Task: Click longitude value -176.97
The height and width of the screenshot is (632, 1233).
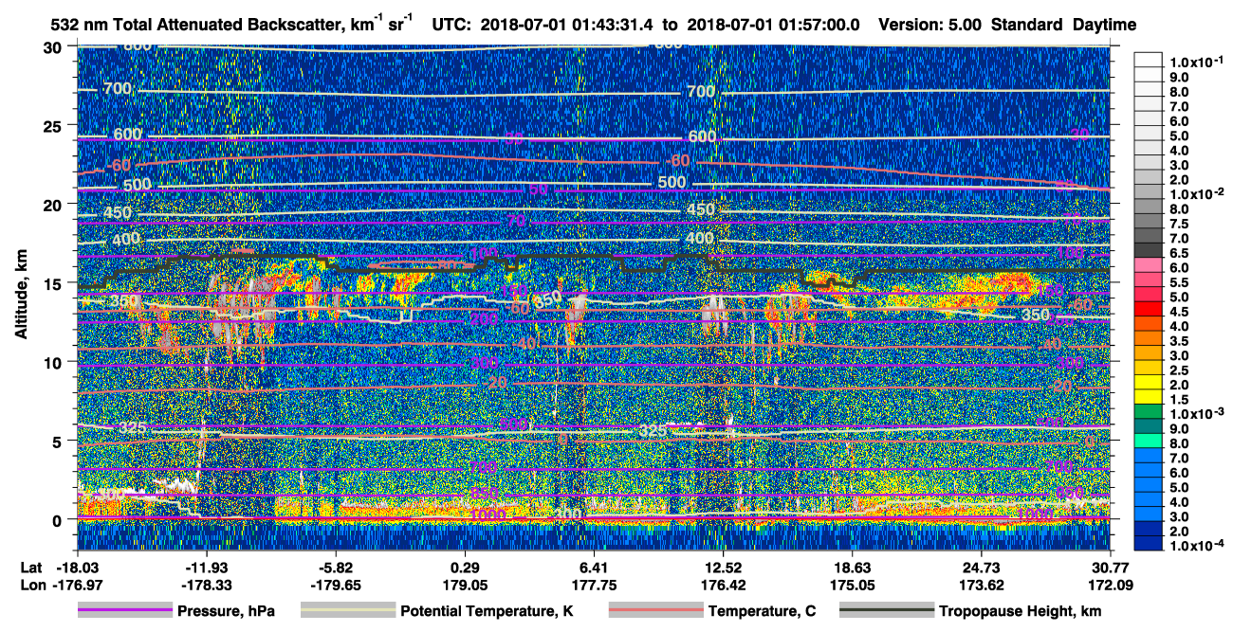Action: pos(76,584)
